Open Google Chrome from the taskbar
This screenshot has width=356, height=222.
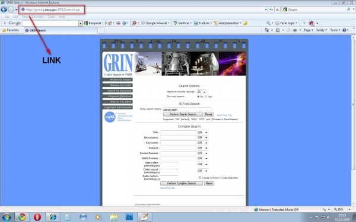click(22, 217)
